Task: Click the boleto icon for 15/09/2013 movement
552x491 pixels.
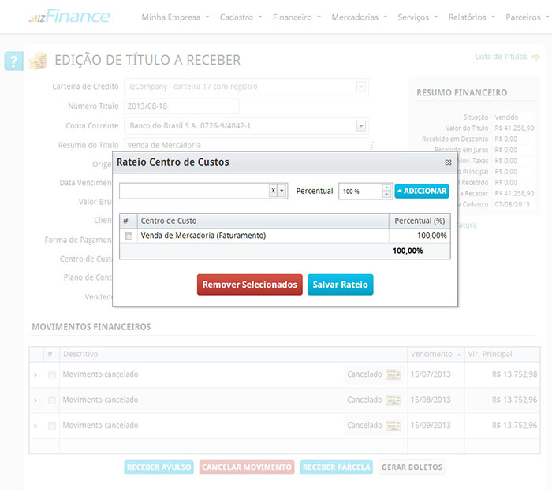Action: point(393,426)
